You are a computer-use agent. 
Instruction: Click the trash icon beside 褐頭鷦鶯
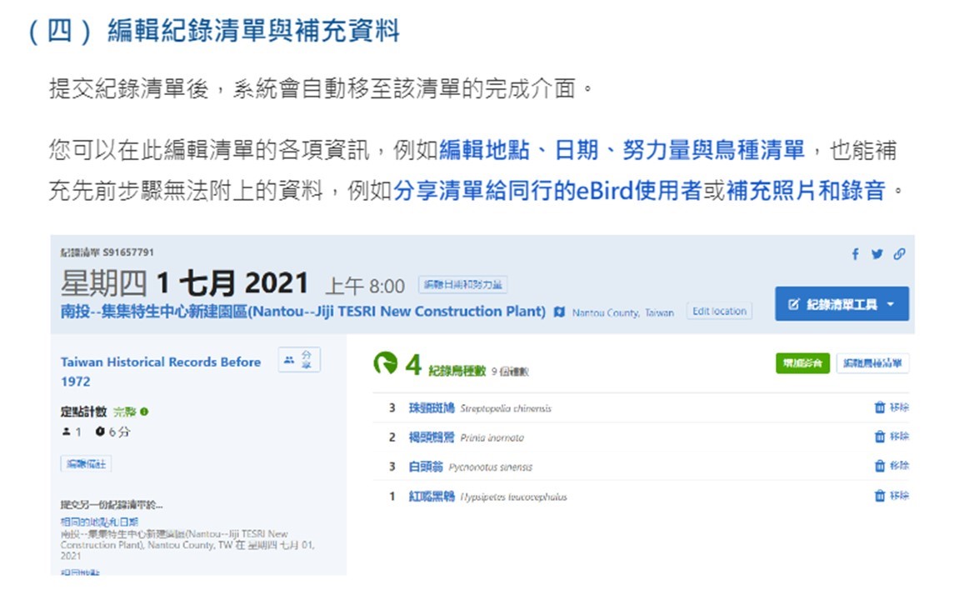tap(880, 435)
